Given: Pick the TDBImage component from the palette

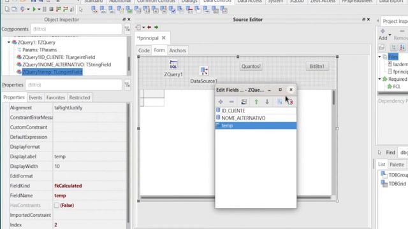Looking at the screenshot, I should click(x=129, y=10).
